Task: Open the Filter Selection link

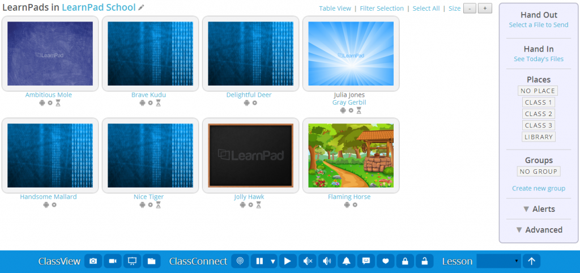Action: tap(382, 8)
